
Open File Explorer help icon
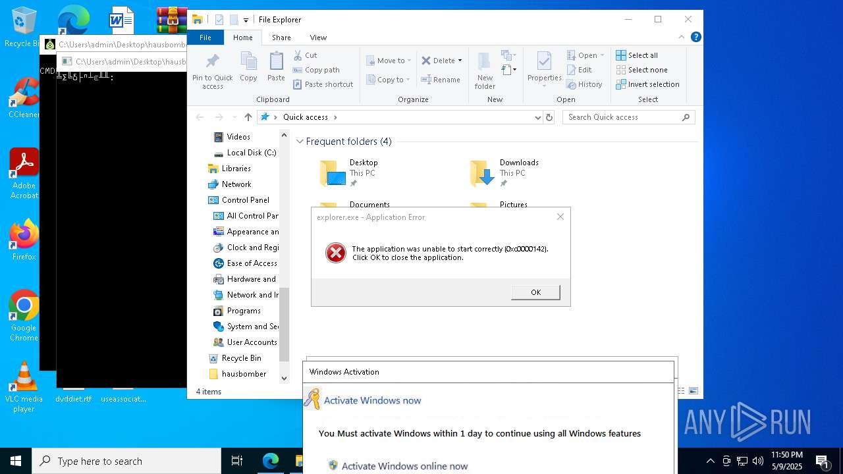click(x=695, y=38)
